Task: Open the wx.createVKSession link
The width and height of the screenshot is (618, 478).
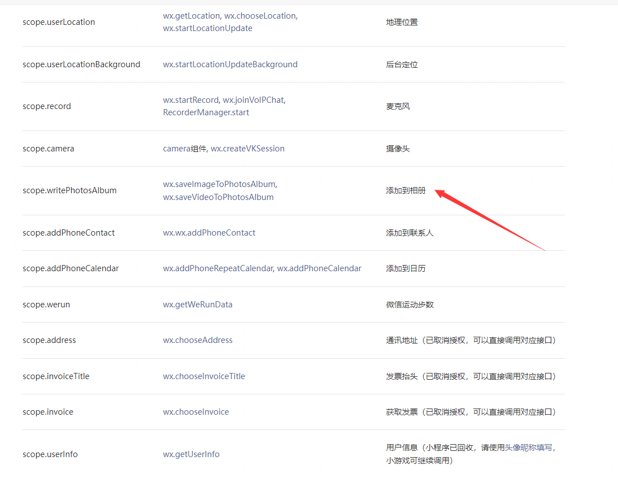Action: tap(247, 149)
